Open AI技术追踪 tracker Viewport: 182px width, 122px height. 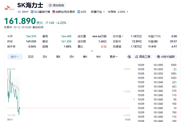point(166,57)
